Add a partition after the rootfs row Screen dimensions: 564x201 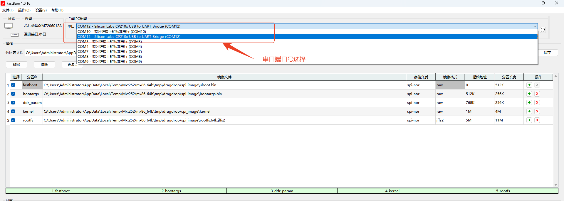coord(529,120)
